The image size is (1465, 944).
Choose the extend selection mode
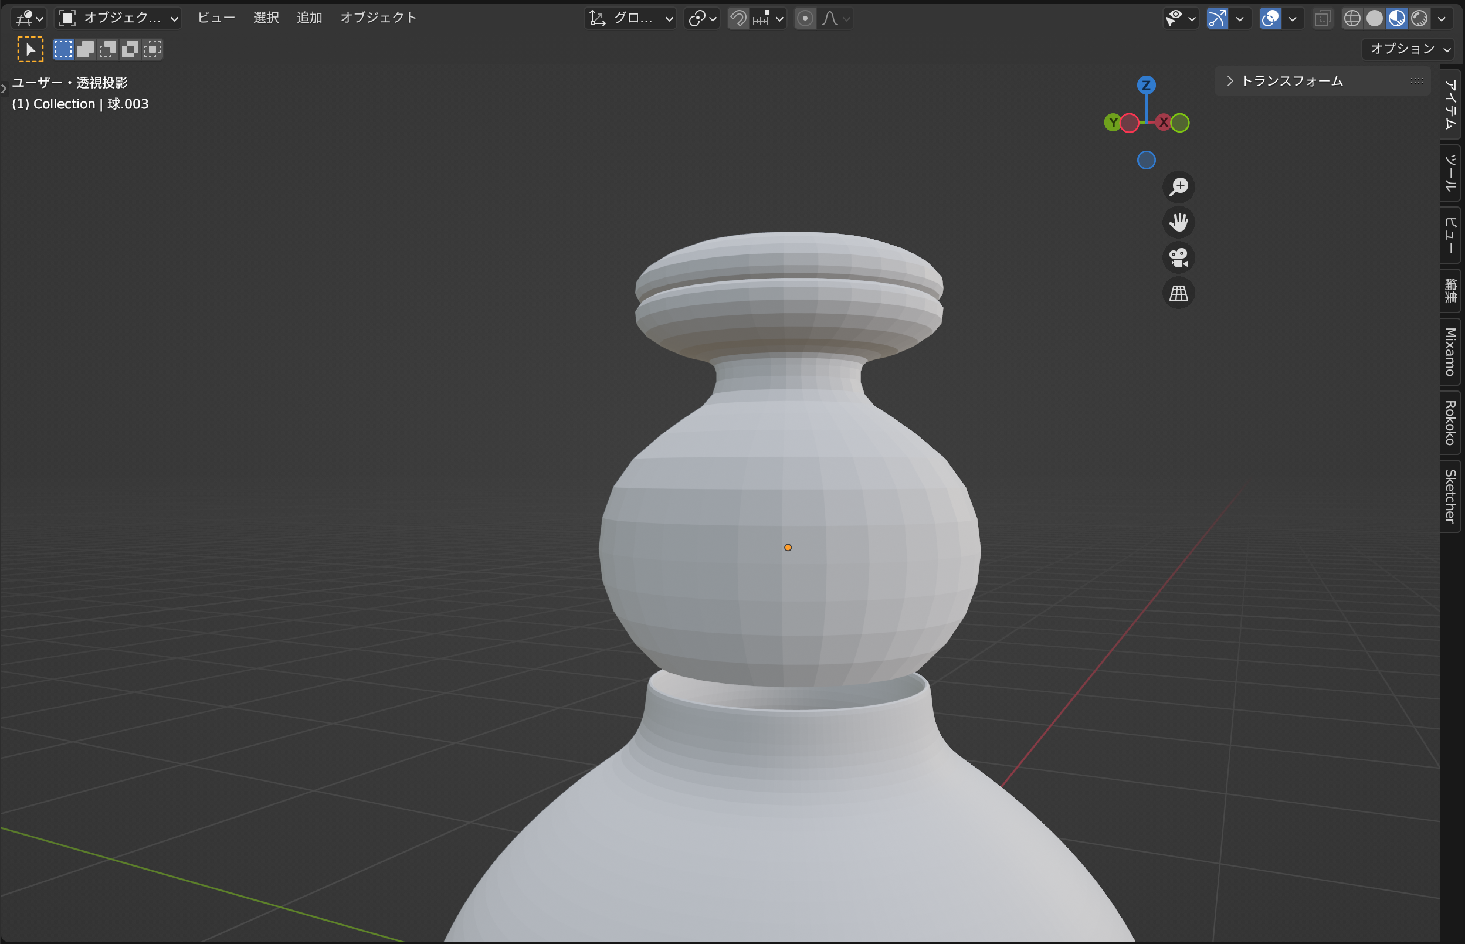86,49
